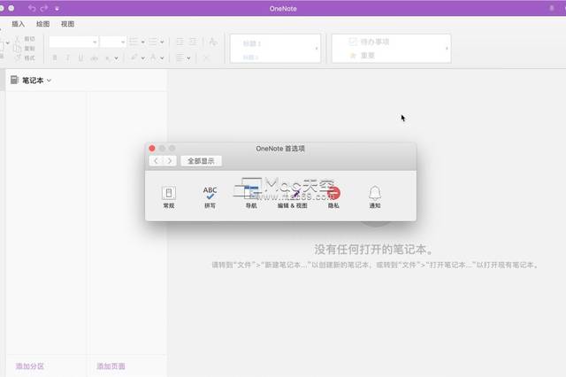This screenshot has width=566, height=377.
Task: Click 添加分区 to add a section
Action: click(29, 366)
